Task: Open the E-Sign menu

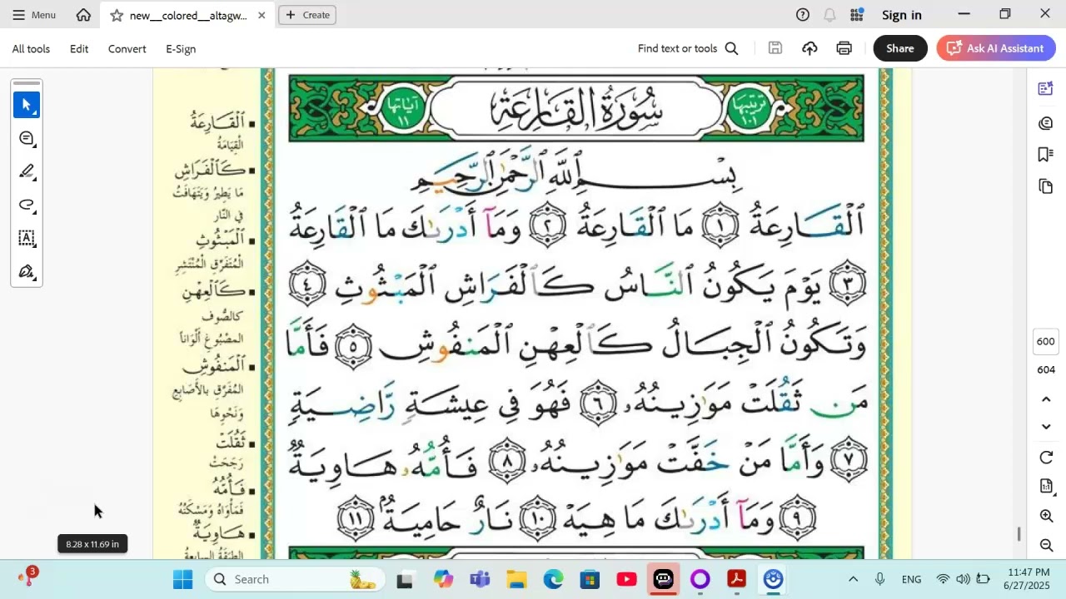Action: click(181, 49)
